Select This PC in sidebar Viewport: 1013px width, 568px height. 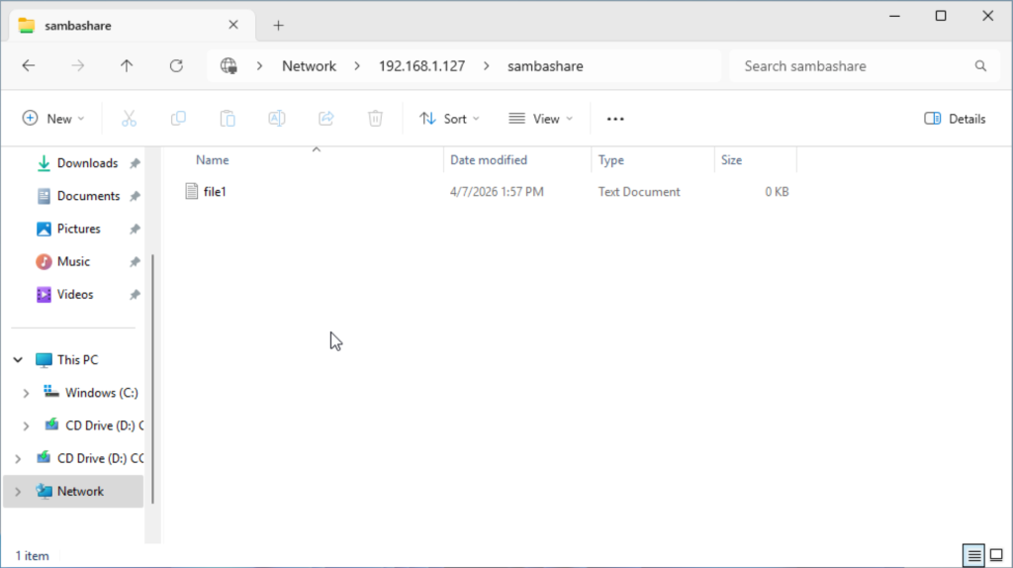pyautogui.click(x=77, y=360)
